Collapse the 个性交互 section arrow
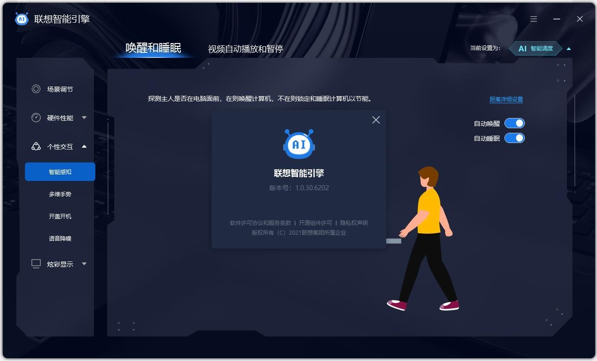Image resolution: width=597 pixels, height=361 pixels. tap(84, 146)
